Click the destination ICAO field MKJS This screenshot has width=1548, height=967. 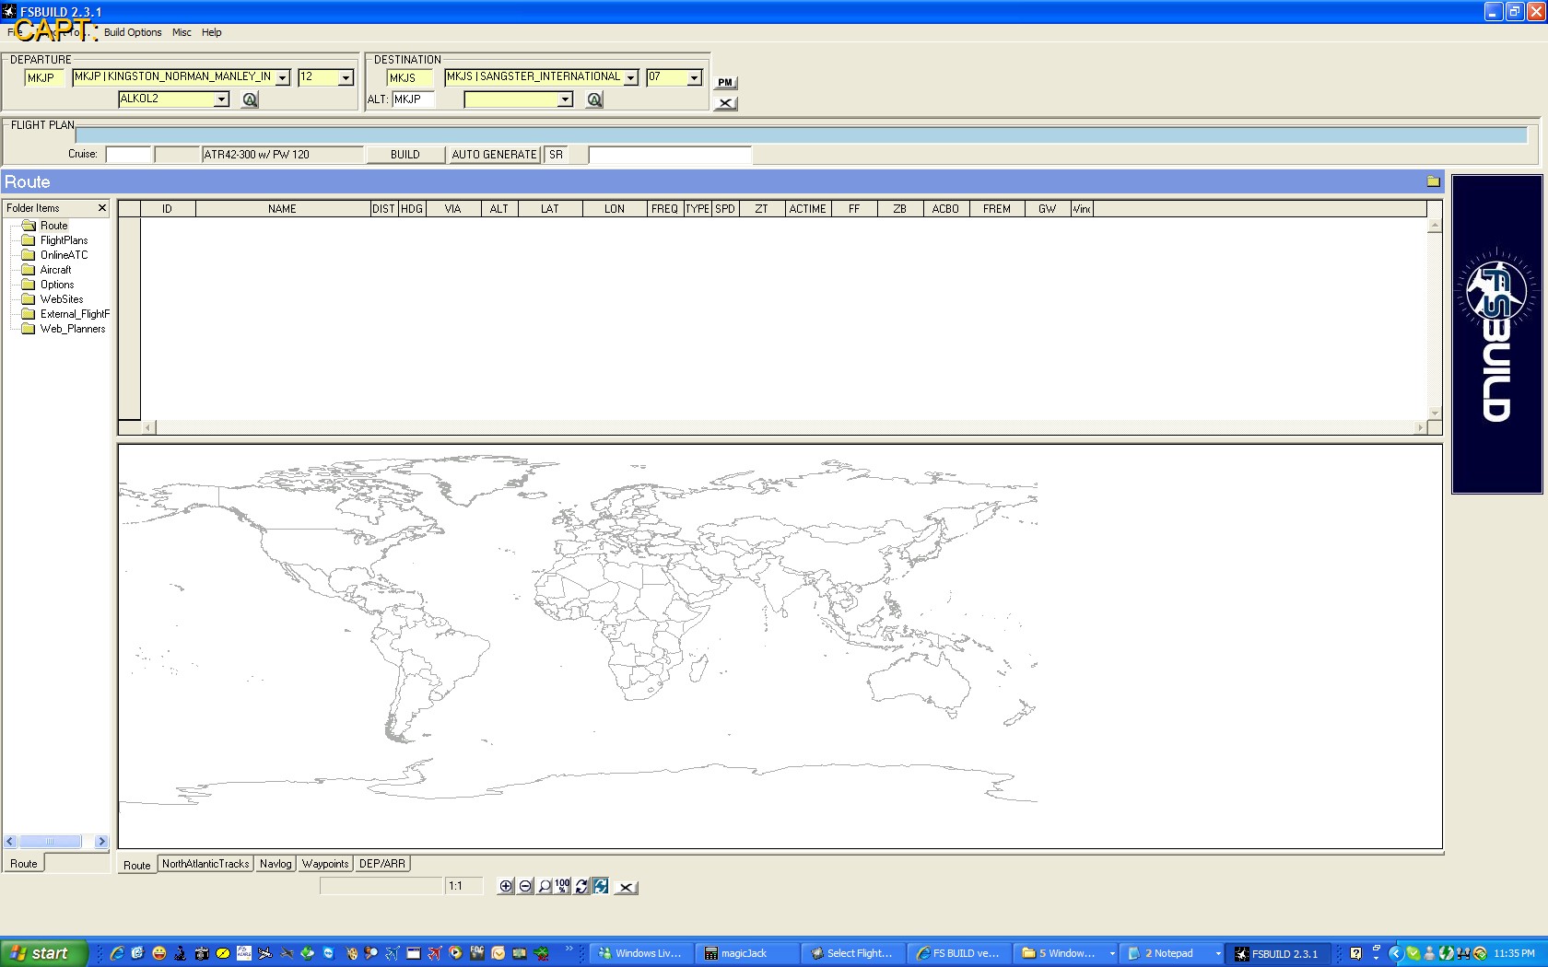click(x=410, y=78)
